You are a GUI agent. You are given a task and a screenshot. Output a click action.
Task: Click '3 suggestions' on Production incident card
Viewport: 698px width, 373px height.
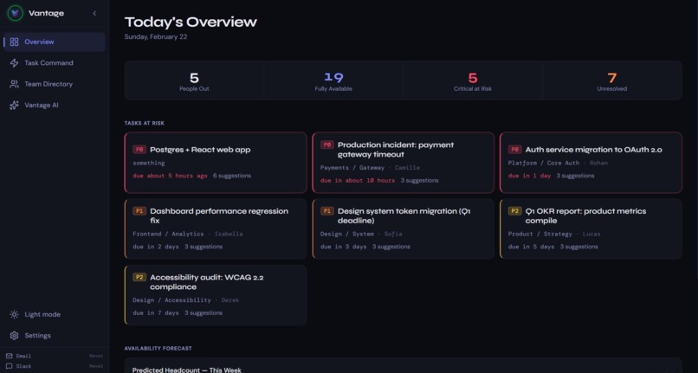coord(420,181)
